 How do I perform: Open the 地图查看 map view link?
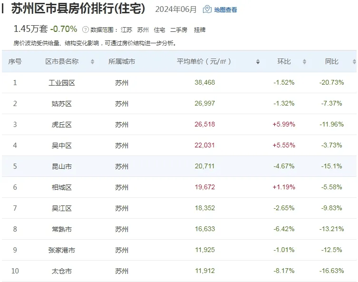[x=225, y=10]
